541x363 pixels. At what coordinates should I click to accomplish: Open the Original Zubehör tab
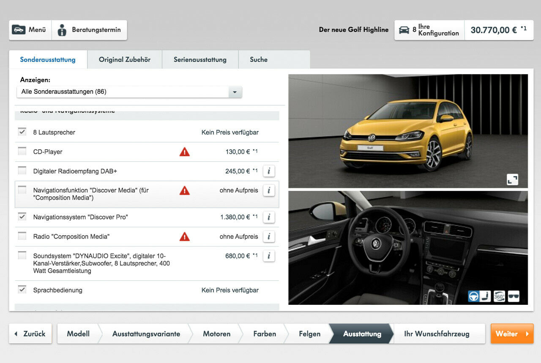[x=125, y=60]
